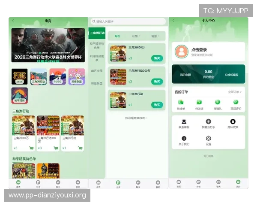Viewport: 257px width, 206px height.
Task: Open 隐私政策 lock icon
Action: [233, 121]
